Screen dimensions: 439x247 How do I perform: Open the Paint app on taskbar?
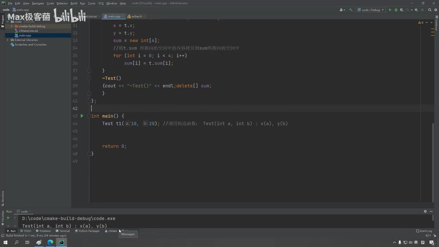[39, 243]
